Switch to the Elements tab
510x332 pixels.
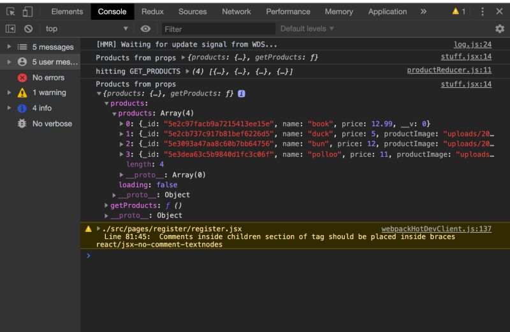tap(67, 11)
